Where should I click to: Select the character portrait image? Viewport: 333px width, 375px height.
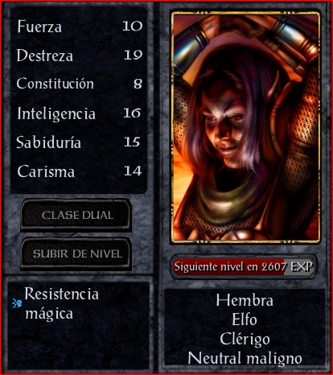(x=245, y=127)
